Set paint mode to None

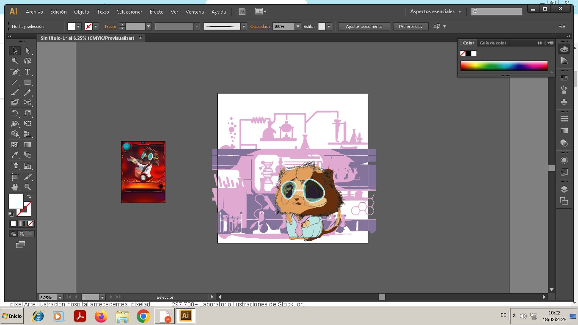pyautogui.click(x=30, y=223)
